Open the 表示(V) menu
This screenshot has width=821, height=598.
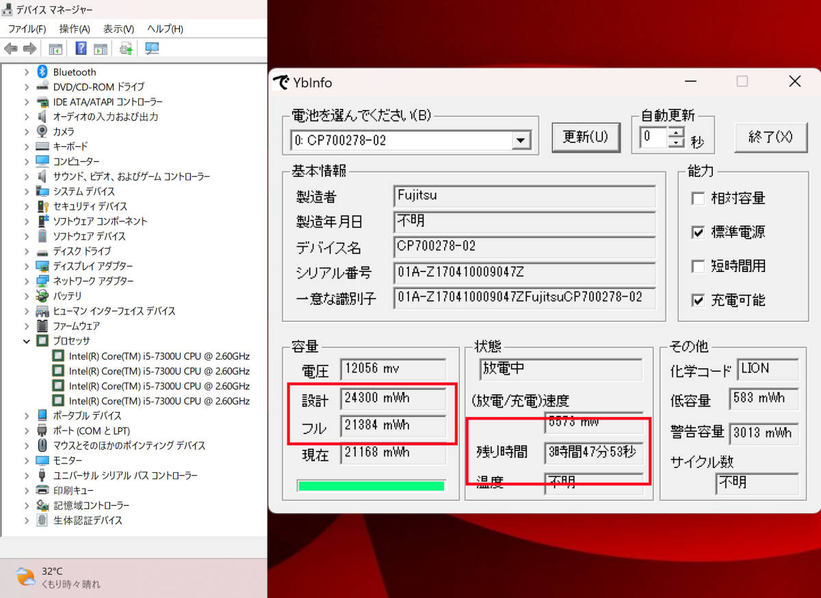tap(118, 29)
